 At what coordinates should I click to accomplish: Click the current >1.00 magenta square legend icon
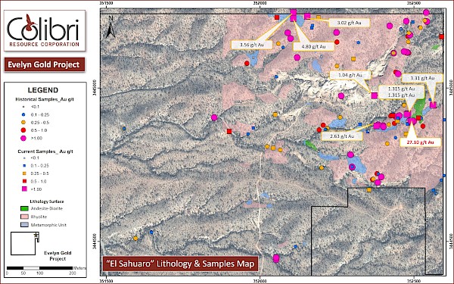[24, 189]
